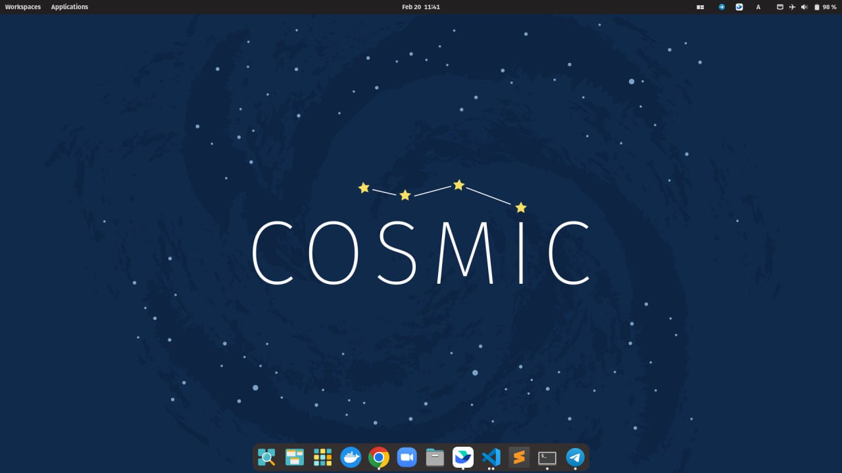Open the battery applet showing 98 %
The width and height of the screenshot is (842, 473).
pyautogui.click(x=825, y=7)
